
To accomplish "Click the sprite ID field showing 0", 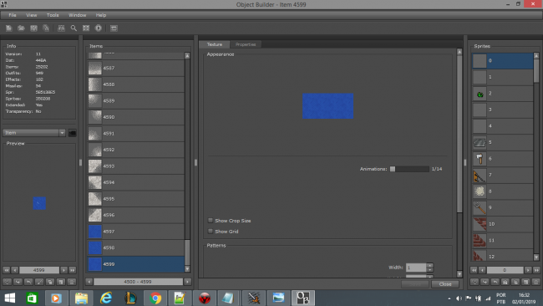I will tap(505, 270).
